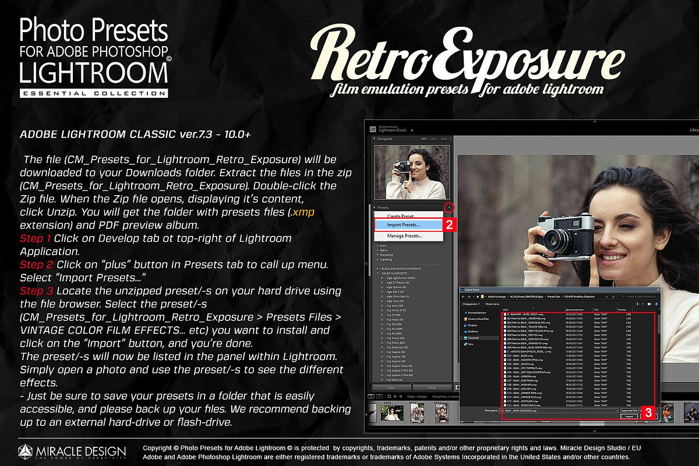Viewport: 699px width, 466px height.
Task: Open the Упорядочить dropdown
Action: tap(471, 304)
